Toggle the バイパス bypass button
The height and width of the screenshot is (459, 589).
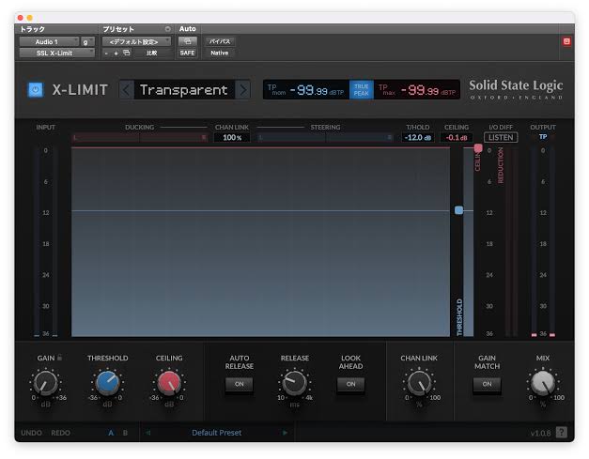pyautogui.click(x=220, y=41)
